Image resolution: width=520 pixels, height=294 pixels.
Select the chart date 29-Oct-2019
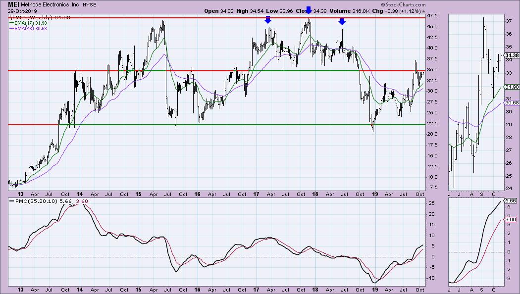coord(23,11)
